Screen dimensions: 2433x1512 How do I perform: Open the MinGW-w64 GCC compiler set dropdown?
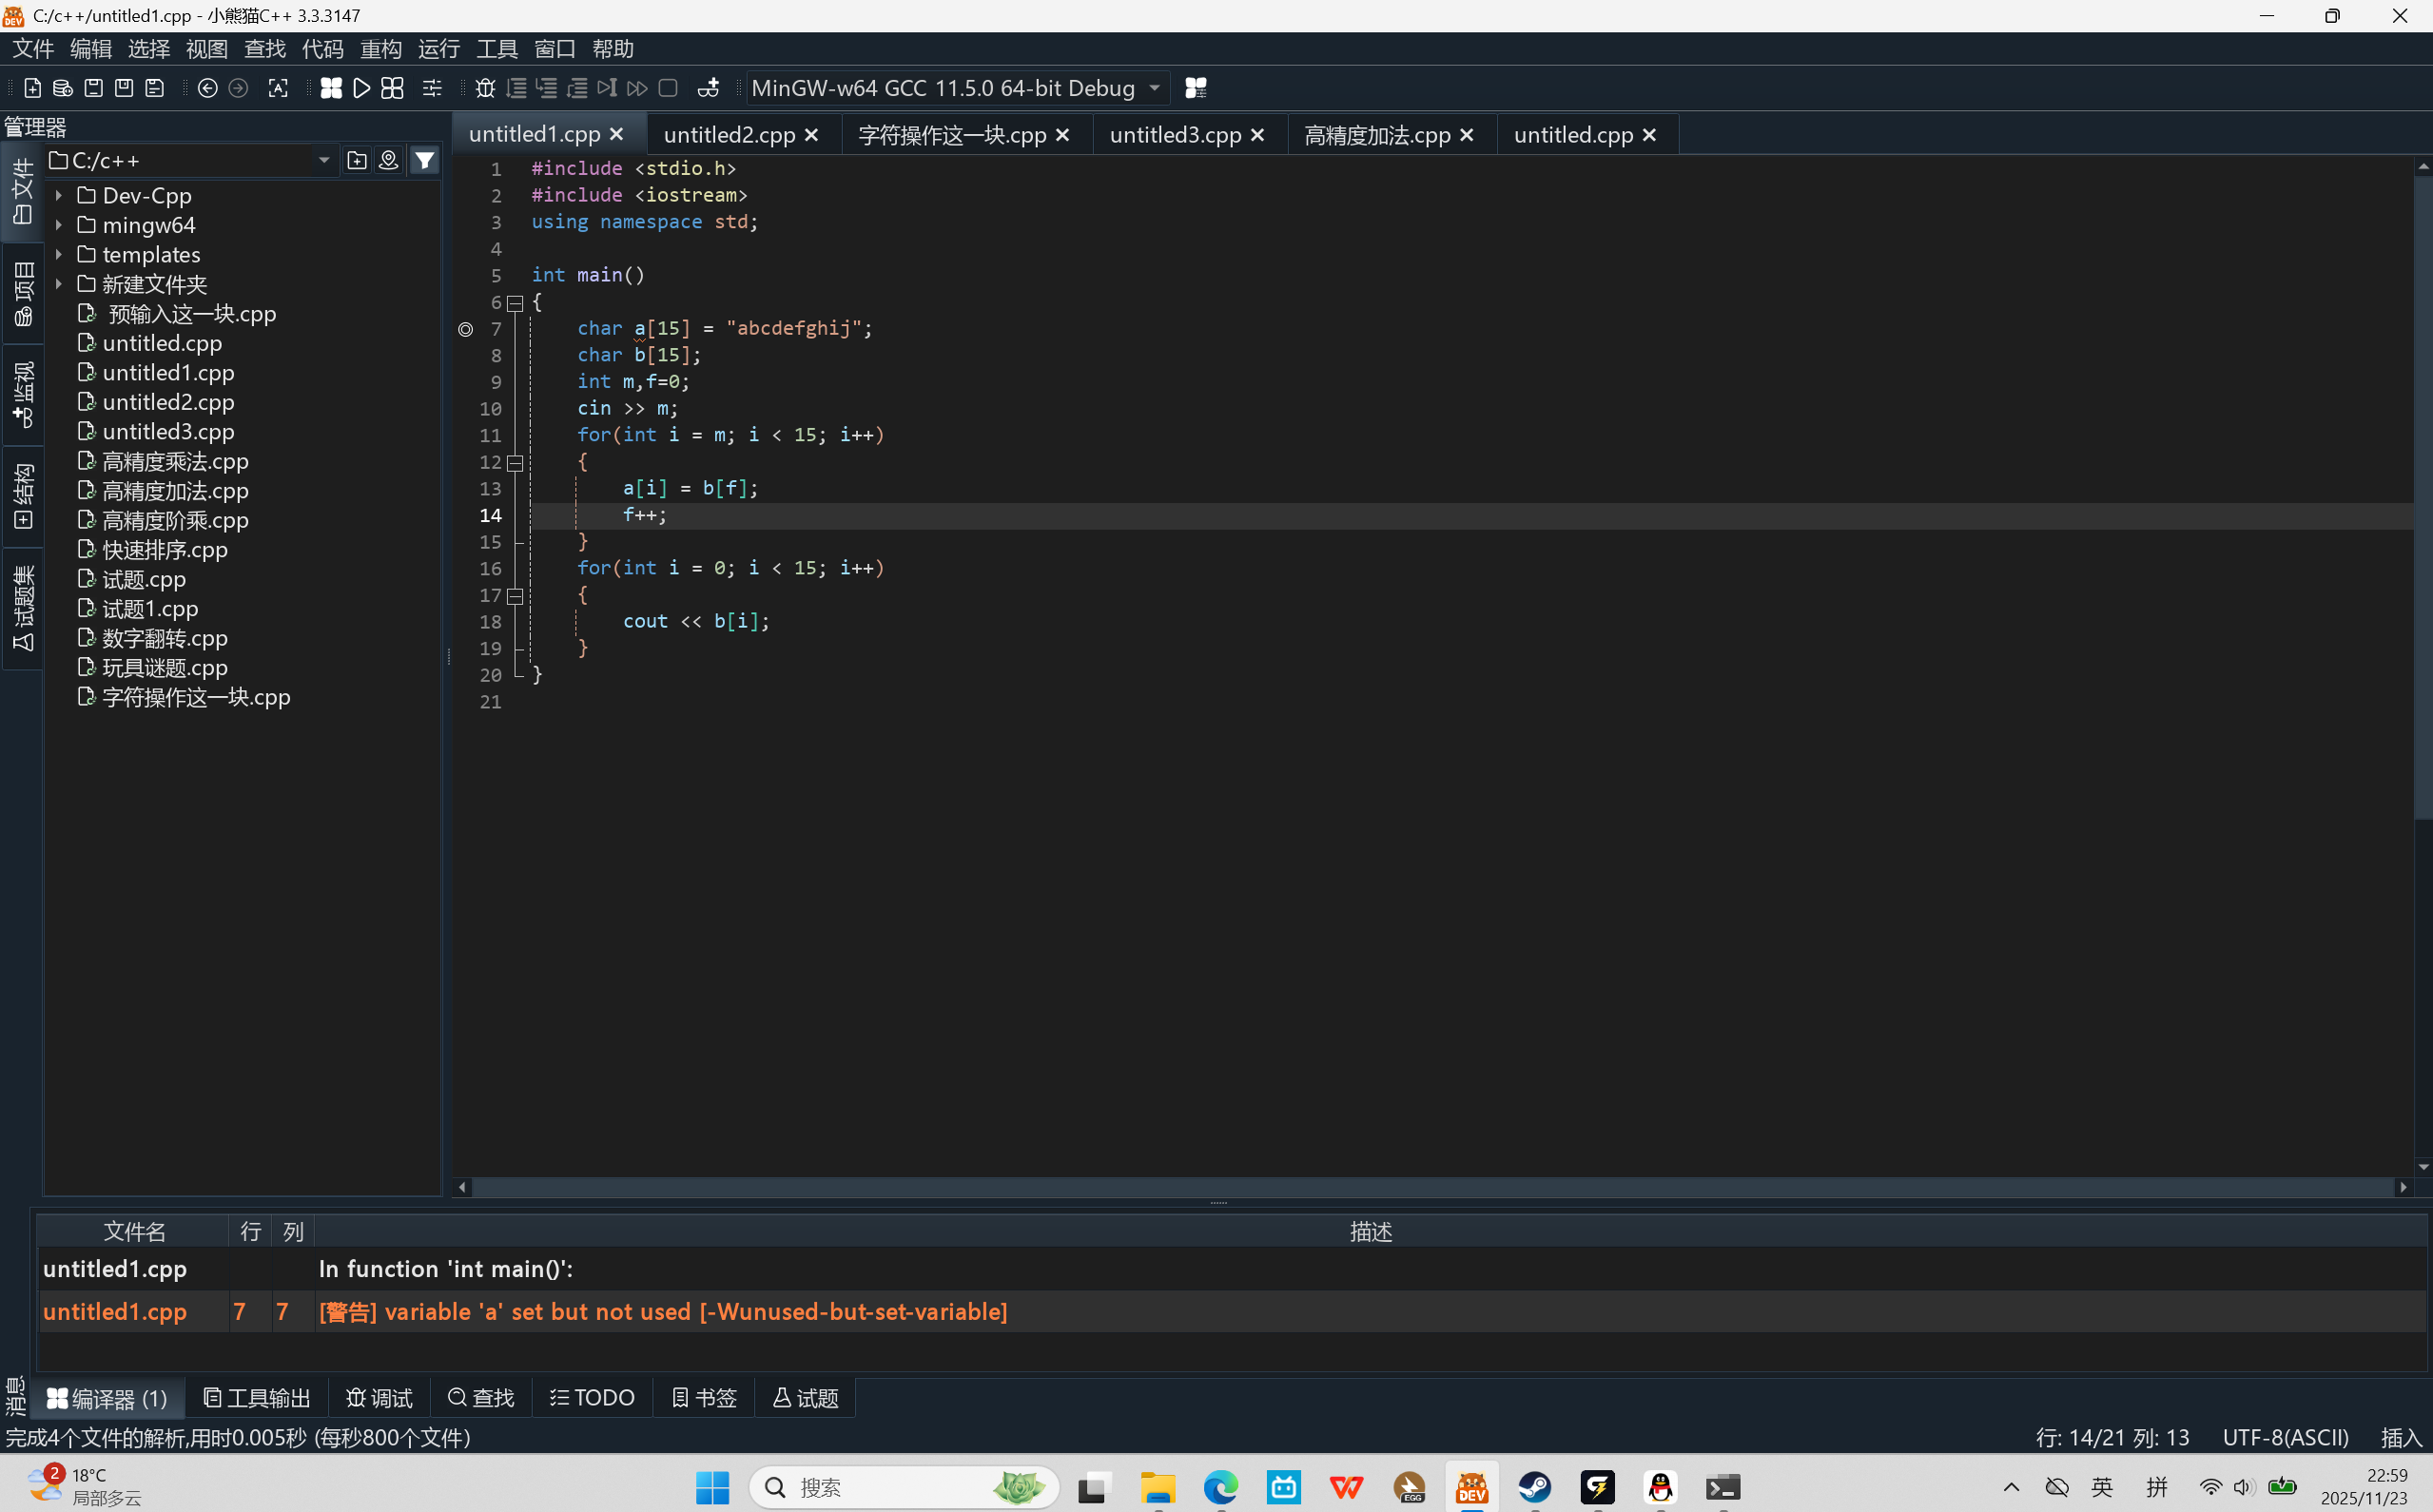1154,88
